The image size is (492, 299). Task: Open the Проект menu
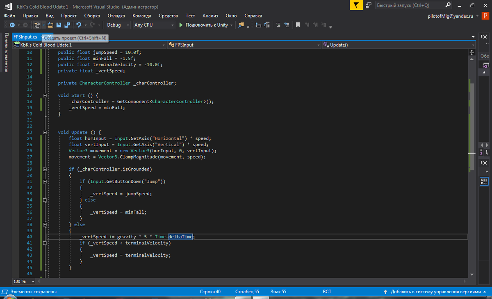click(x=69, y=16)
